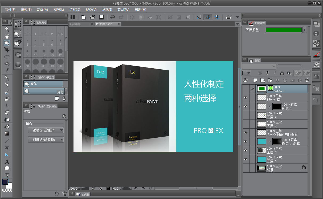
Task: Open the 可供选择的对象 dropdown
Action: 45,139
